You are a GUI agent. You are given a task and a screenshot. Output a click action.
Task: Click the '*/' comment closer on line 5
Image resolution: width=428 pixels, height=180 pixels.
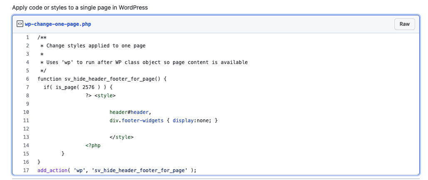[43, 71]
